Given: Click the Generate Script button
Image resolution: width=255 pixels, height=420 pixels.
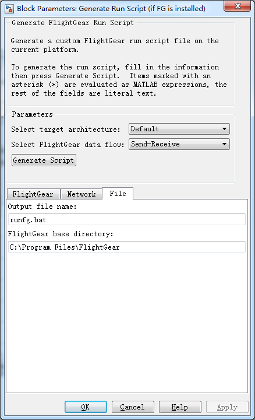Looking at the screenshot, I should pos(44,160).
